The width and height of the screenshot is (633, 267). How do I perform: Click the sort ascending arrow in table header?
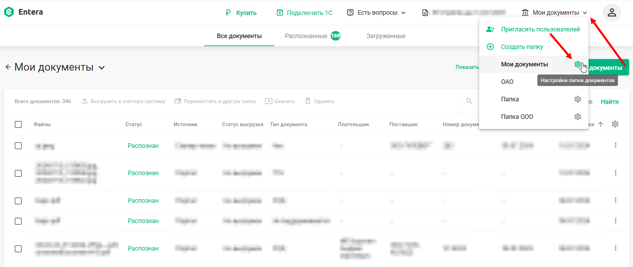(600, 124)
